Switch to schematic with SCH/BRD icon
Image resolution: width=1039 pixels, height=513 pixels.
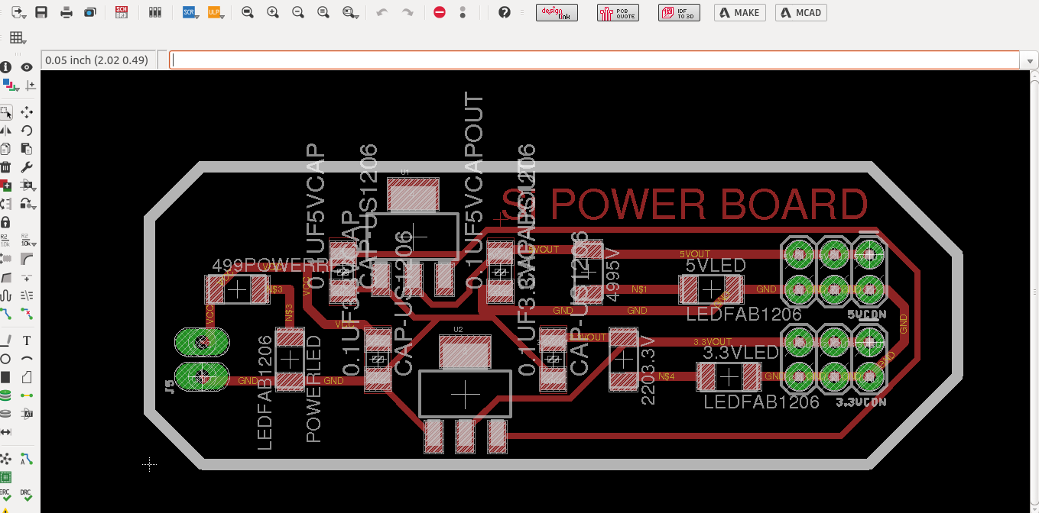click(122, 12)
